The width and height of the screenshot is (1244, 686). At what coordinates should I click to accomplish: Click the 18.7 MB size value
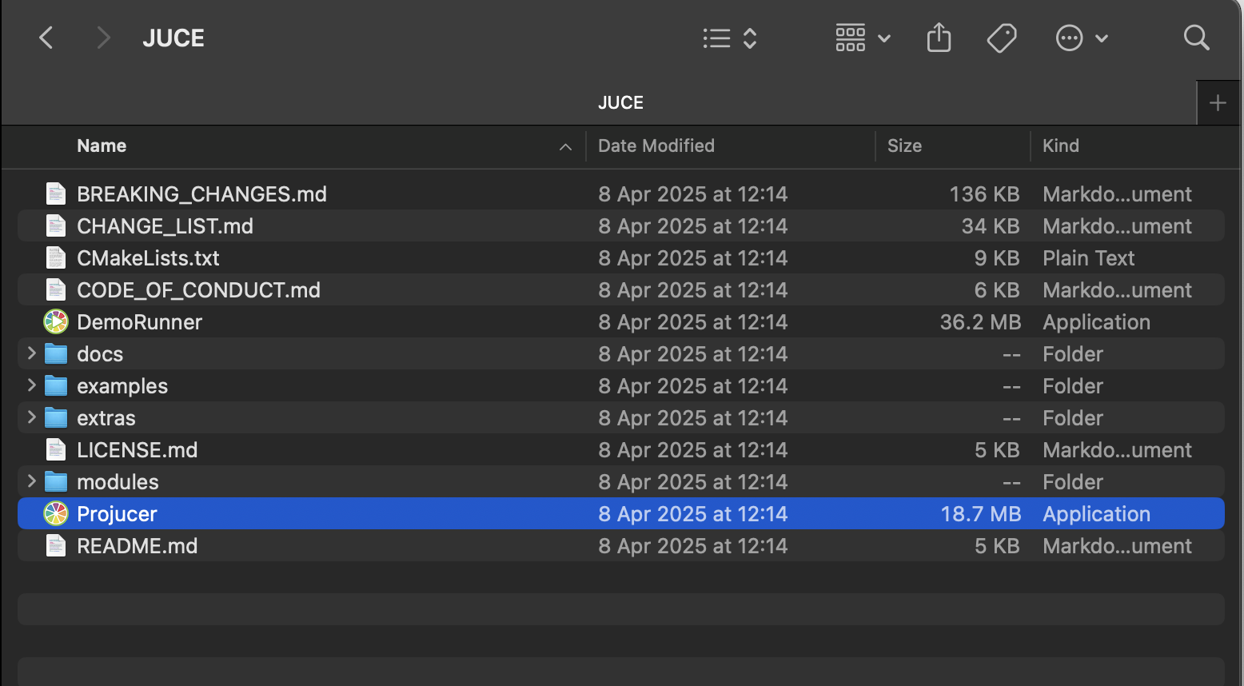980,514
